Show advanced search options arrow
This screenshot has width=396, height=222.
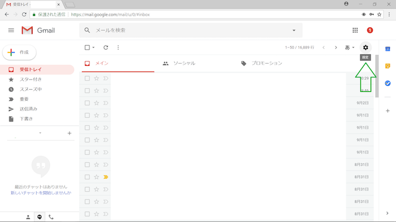(x=294, y=30)
